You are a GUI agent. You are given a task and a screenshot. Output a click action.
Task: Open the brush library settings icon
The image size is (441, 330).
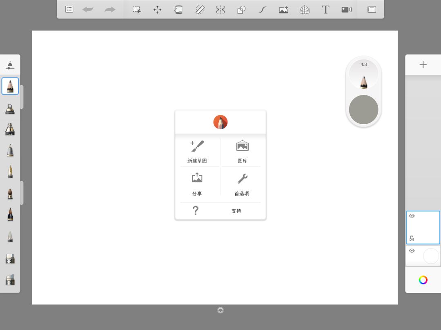point(10,65)
